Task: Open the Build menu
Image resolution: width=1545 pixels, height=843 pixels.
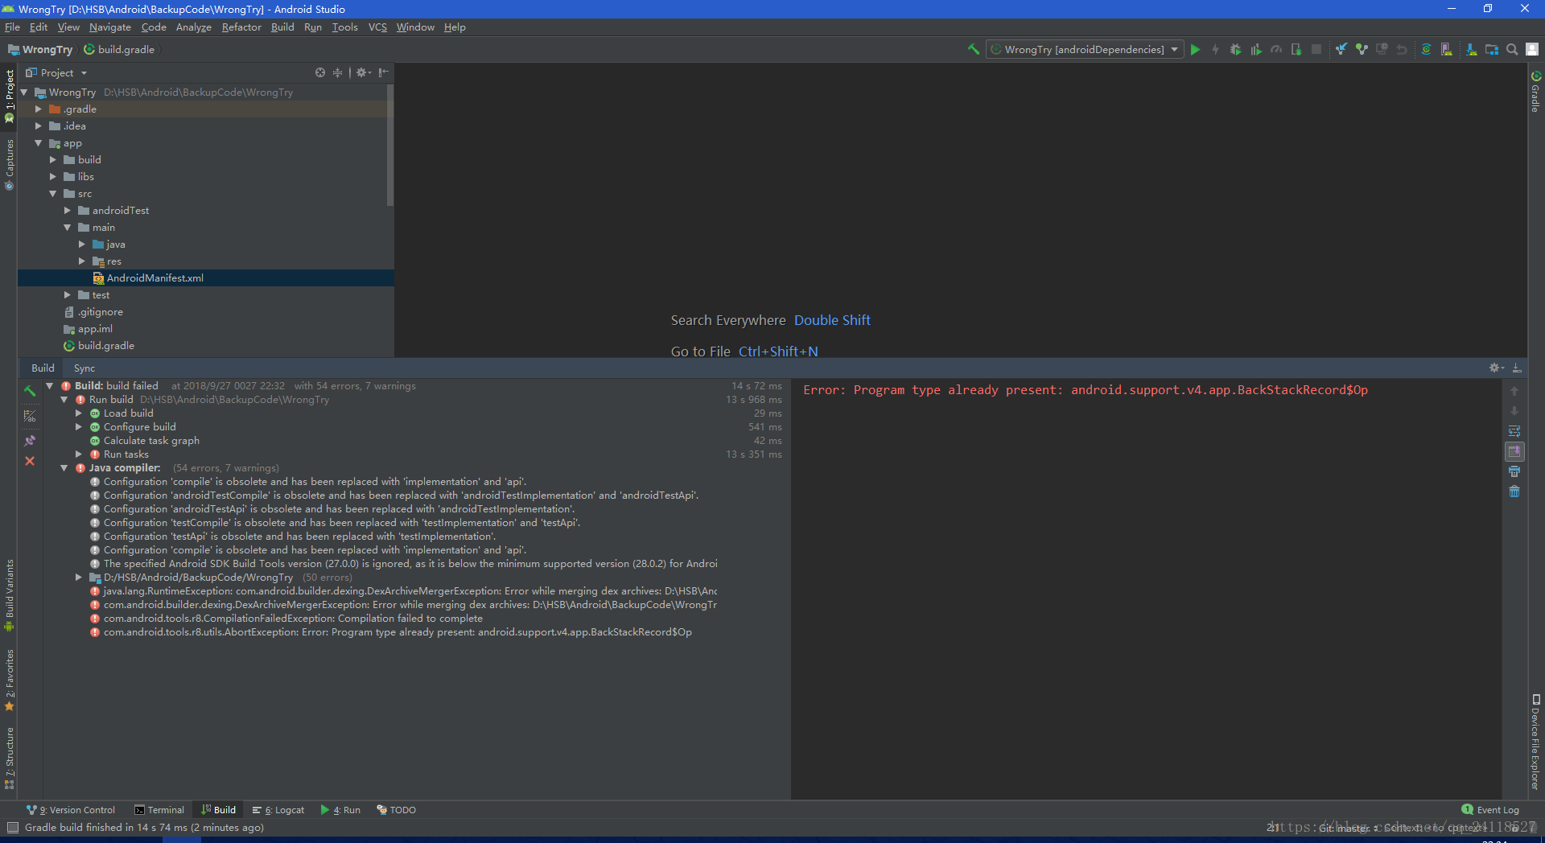Action: [x=282, y=27]
